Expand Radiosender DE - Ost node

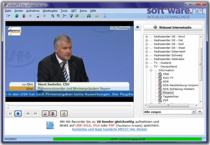pyautogui.click(x=146, y=40)
